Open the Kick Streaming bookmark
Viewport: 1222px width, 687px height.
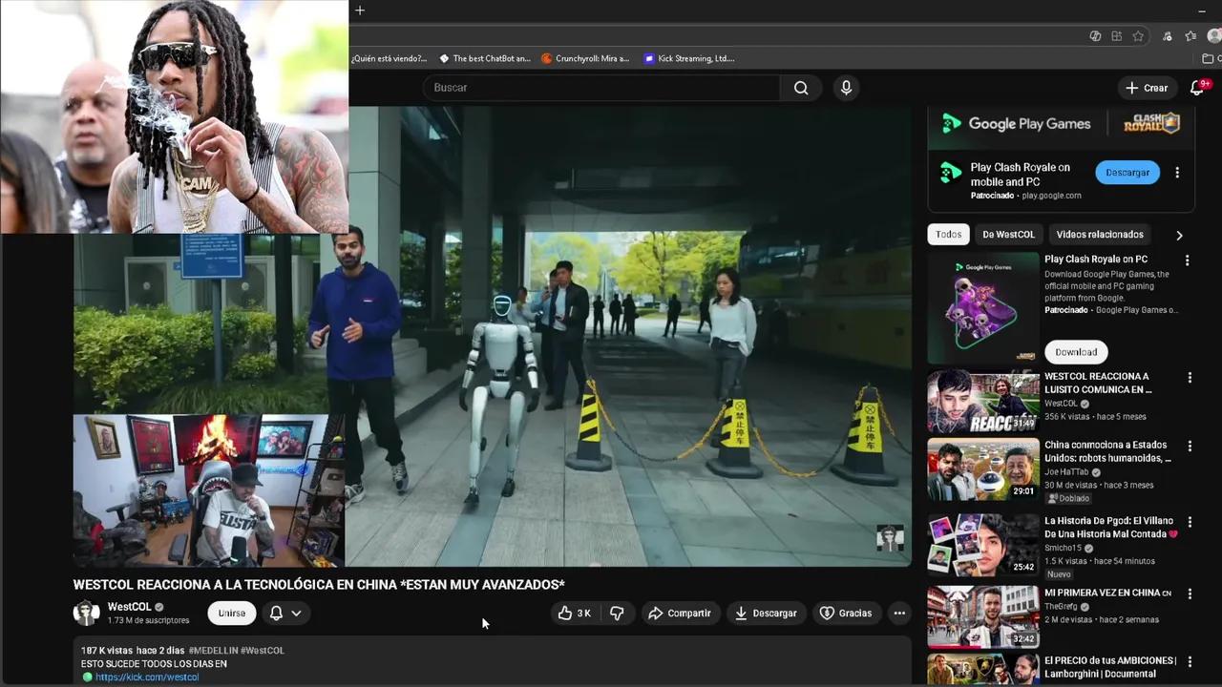(688, 58)
